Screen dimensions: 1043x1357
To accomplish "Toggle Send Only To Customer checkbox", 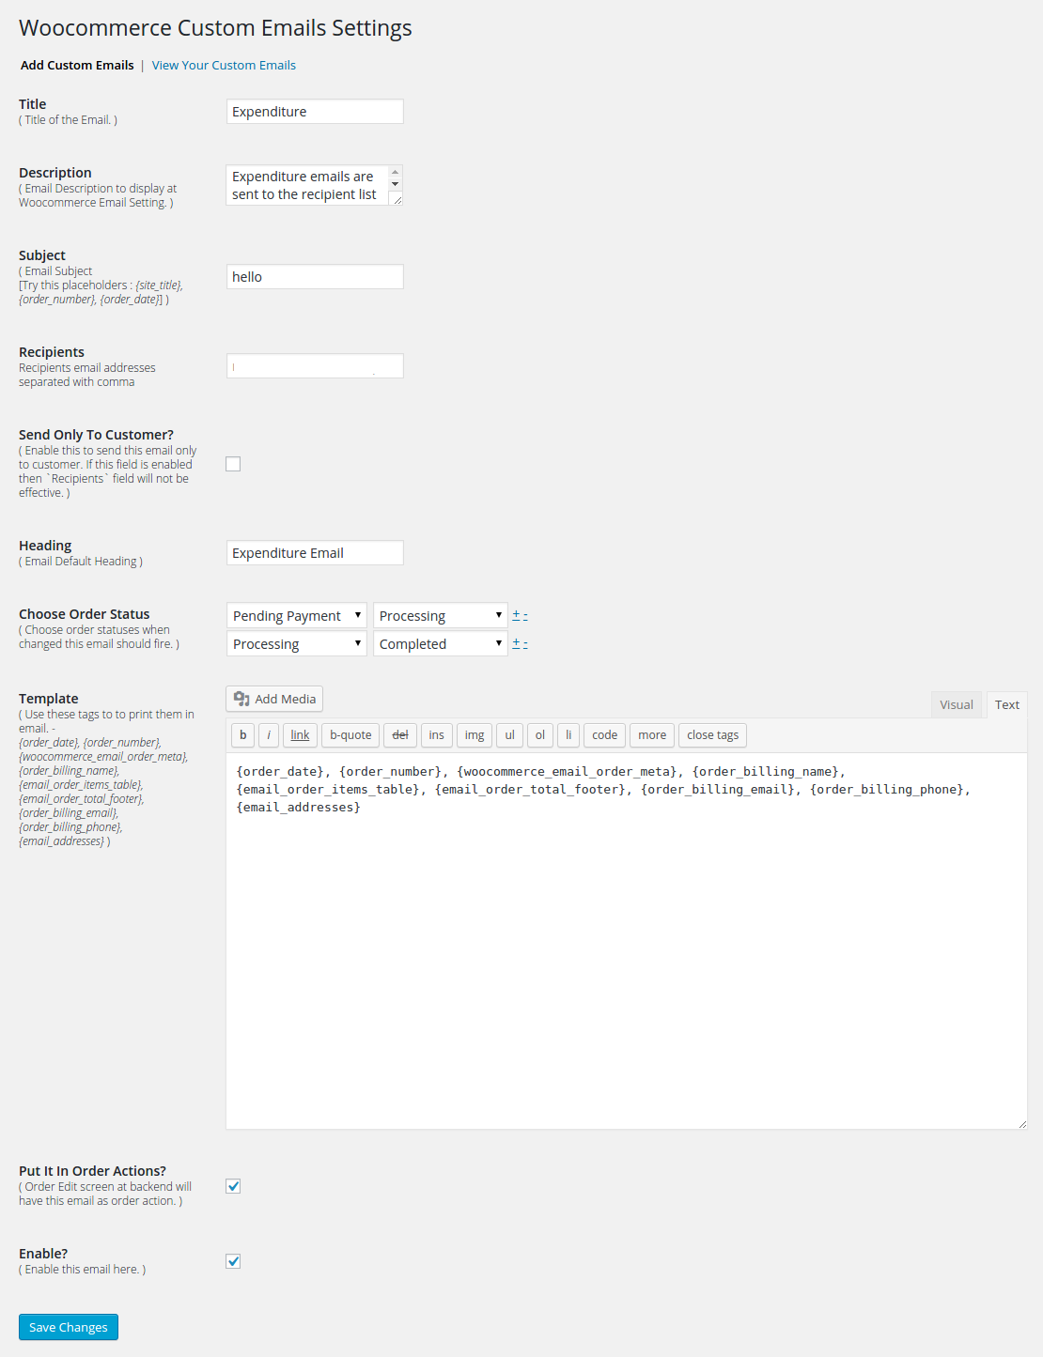I will coord(233,464).
